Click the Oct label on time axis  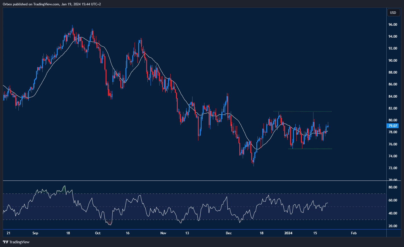pyautogui.click(x=98, y=233)
